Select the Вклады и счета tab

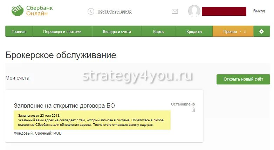click(117, 32)
